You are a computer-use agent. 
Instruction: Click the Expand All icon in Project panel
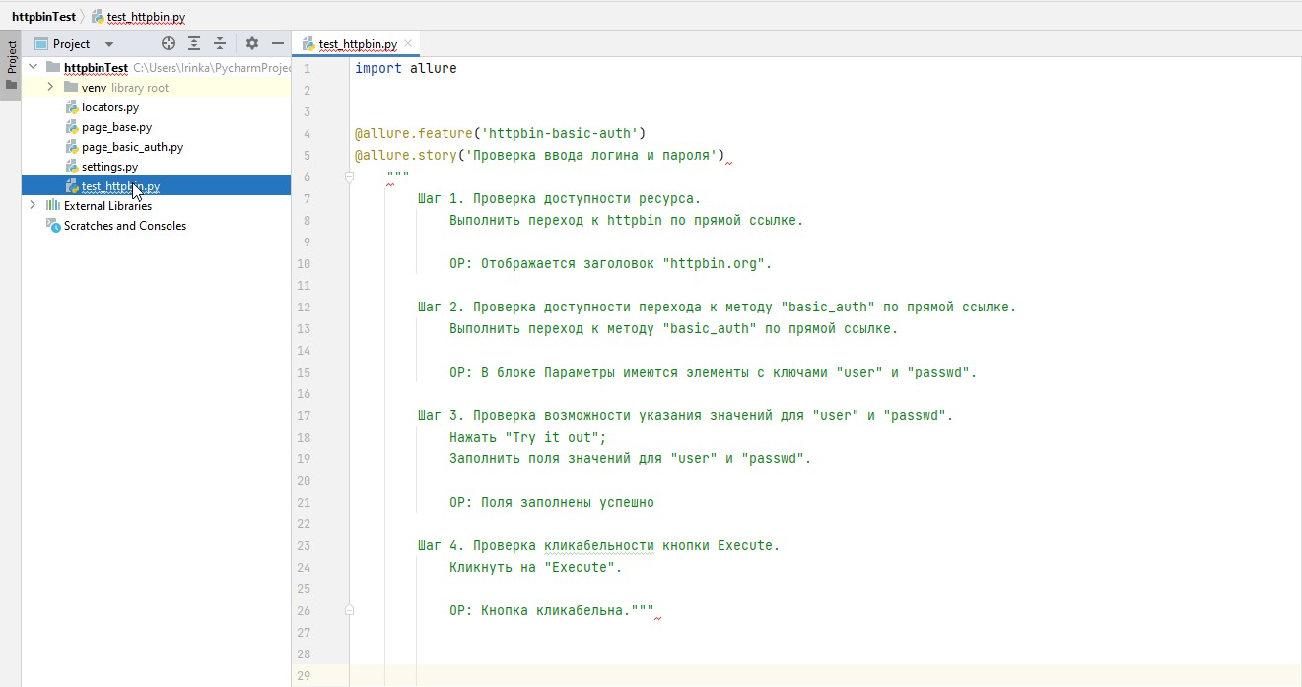click(194, 43)
